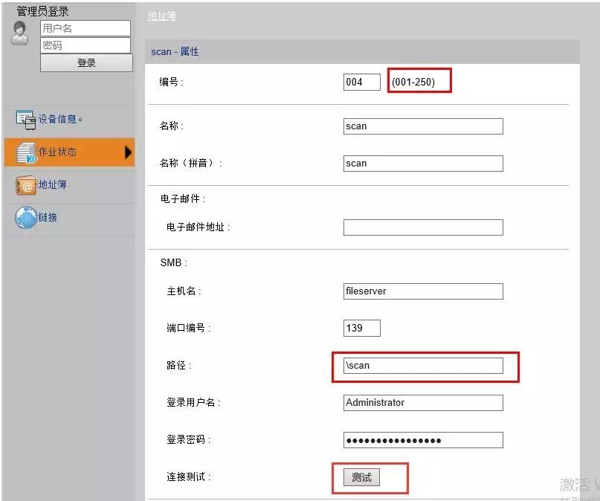The image size is (600, 501).
Task: Select the 主机名 field containing fileserver
Action: [423, 291]
